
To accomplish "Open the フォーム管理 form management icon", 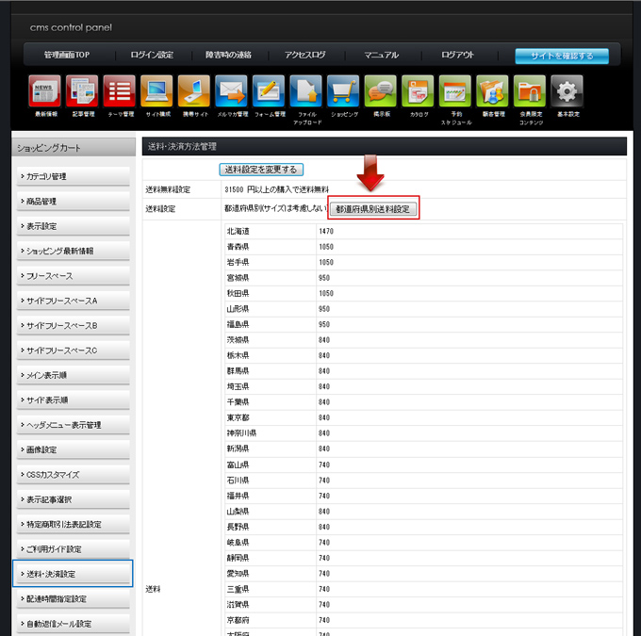I will (x=269, y=92).
